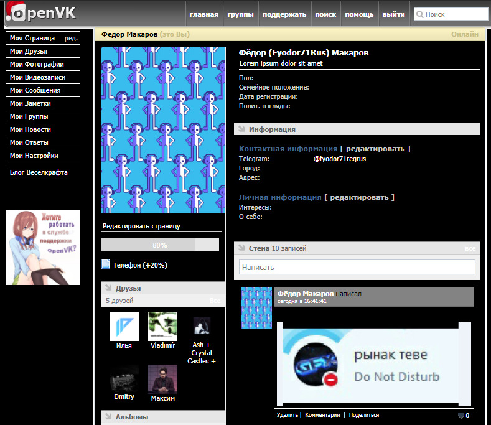Click the Онлайн status label
491x425 pixels.
pos(465,34)
